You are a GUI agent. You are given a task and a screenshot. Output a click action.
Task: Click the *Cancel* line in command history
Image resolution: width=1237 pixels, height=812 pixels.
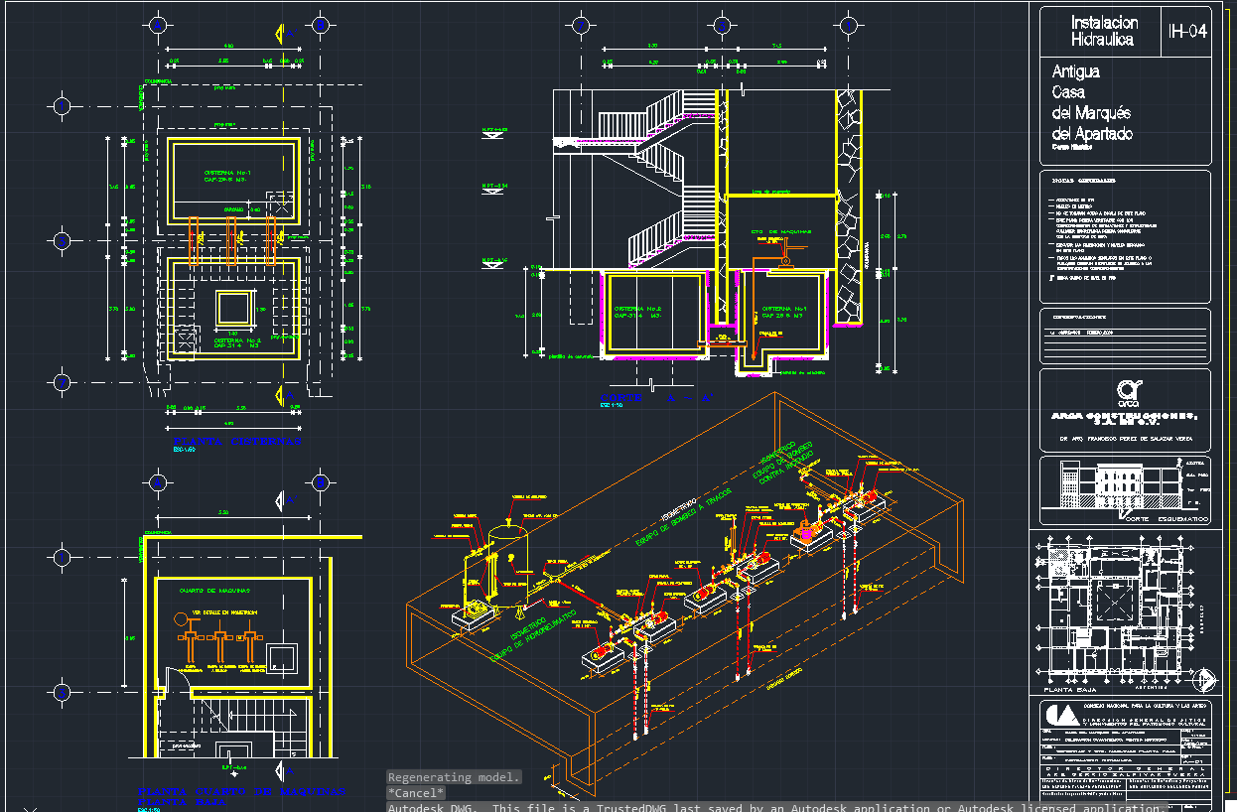[416, 793]
